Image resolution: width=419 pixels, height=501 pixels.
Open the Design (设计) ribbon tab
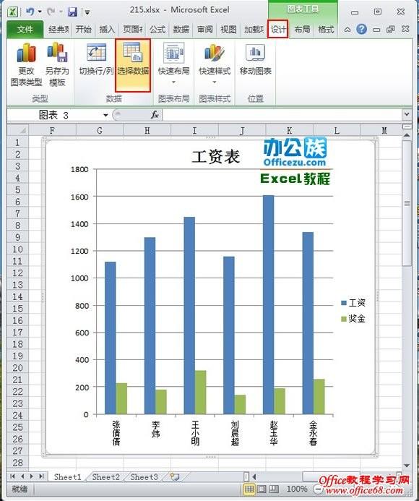278,30
